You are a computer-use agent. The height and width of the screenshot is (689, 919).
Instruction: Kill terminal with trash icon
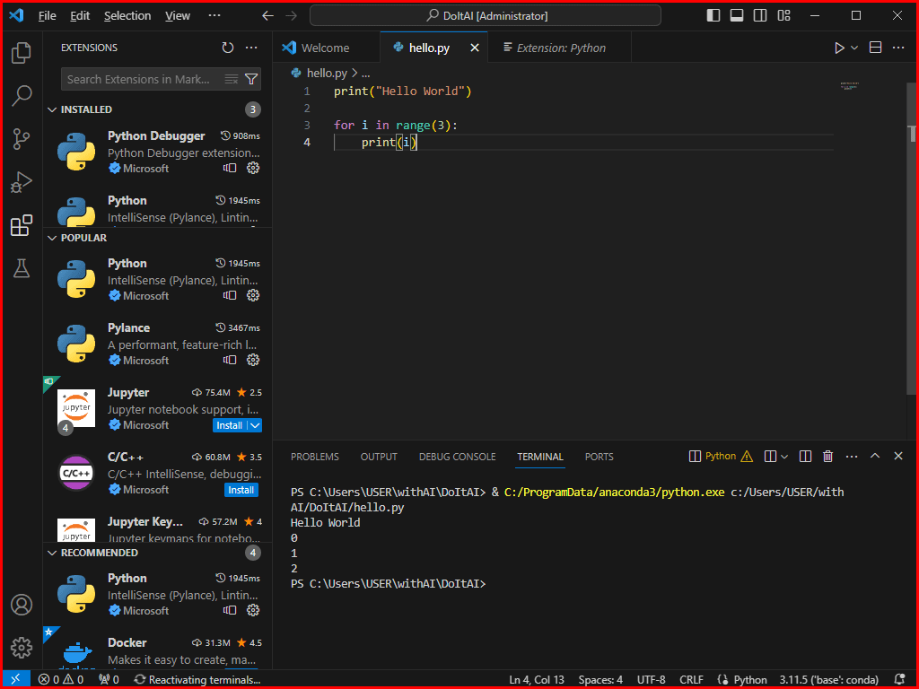827,456
